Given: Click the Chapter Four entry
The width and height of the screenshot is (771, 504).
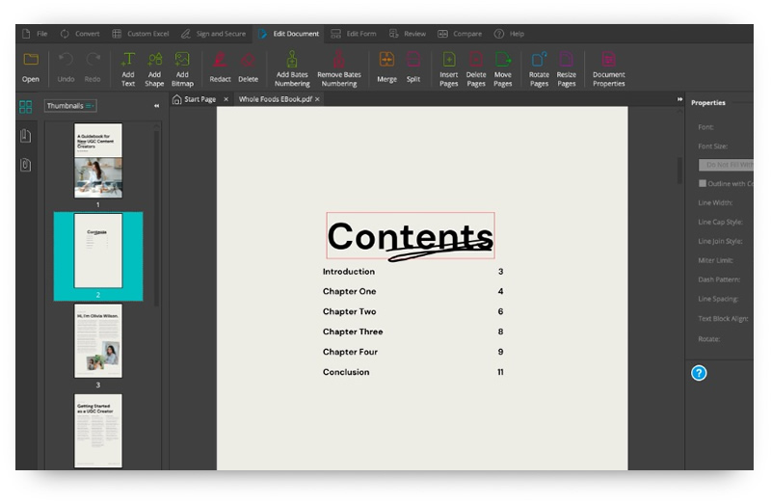Looking at the screenshot, I should pos(350,352).
